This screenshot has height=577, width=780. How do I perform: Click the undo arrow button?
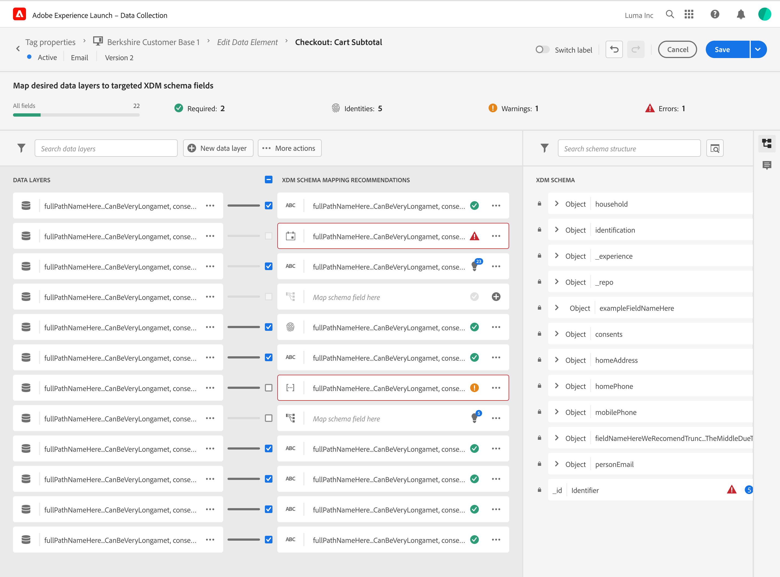tap(614, 50)
